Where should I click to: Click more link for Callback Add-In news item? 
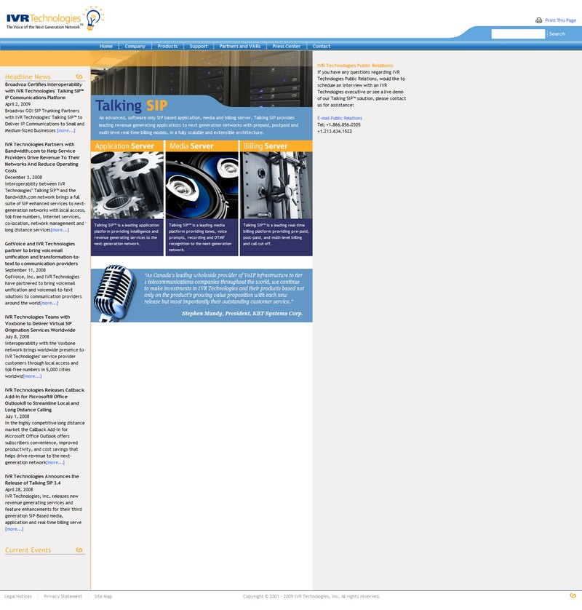click(x=55, y=463)
